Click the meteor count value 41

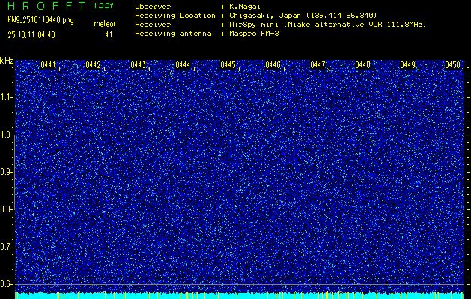click(x=109, y=34)
